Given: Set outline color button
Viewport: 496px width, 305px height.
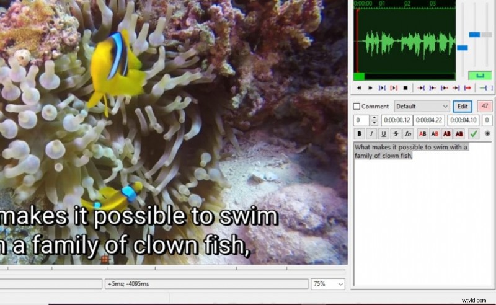Looking at the screenshot, I should tap(447, 134).
